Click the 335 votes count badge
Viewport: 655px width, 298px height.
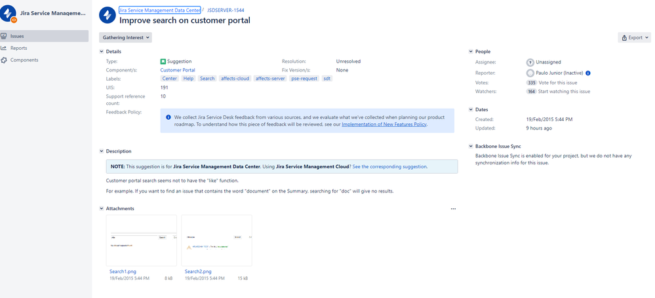(531, 83)
